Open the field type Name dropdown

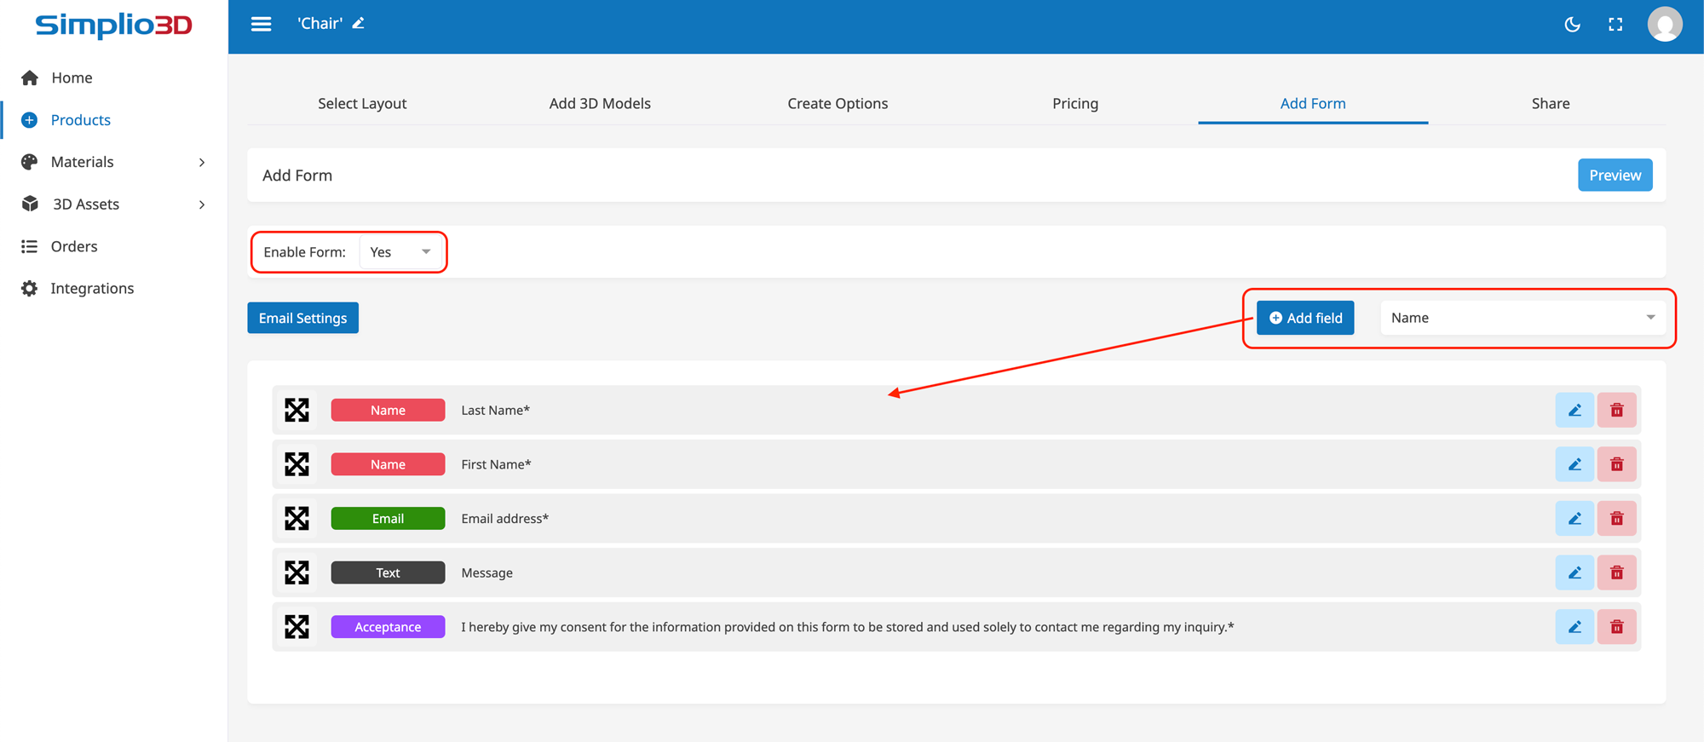pyautogui.click(x=1522, y=318)
